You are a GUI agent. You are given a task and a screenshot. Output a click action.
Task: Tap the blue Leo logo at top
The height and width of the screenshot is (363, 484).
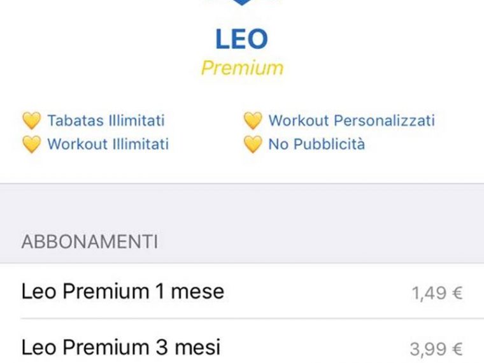[242, 3]
